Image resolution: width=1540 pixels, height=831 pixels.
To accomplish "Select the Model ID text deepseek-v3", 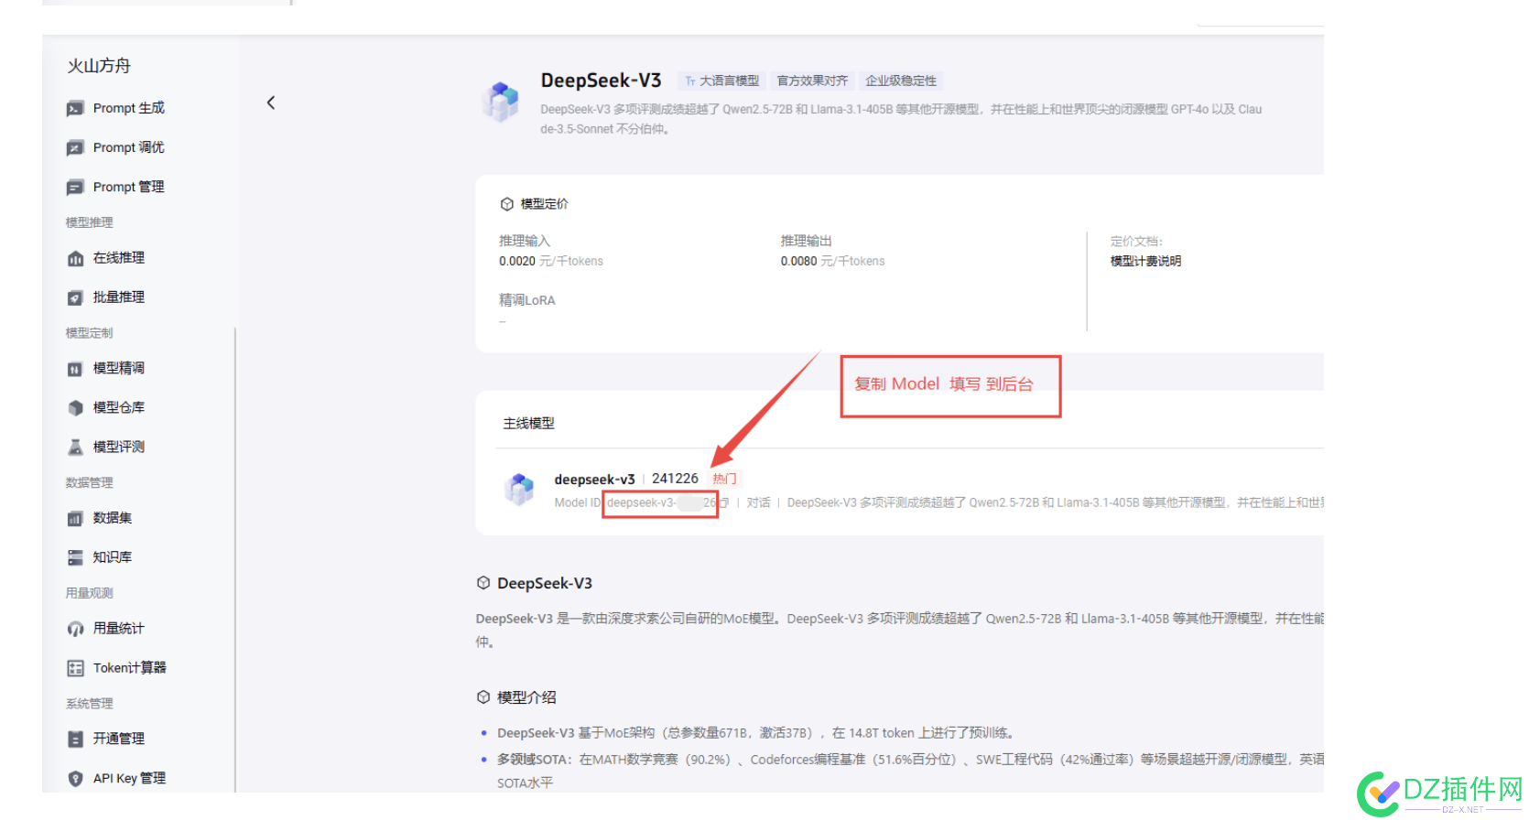I will (x=660, y=503).
